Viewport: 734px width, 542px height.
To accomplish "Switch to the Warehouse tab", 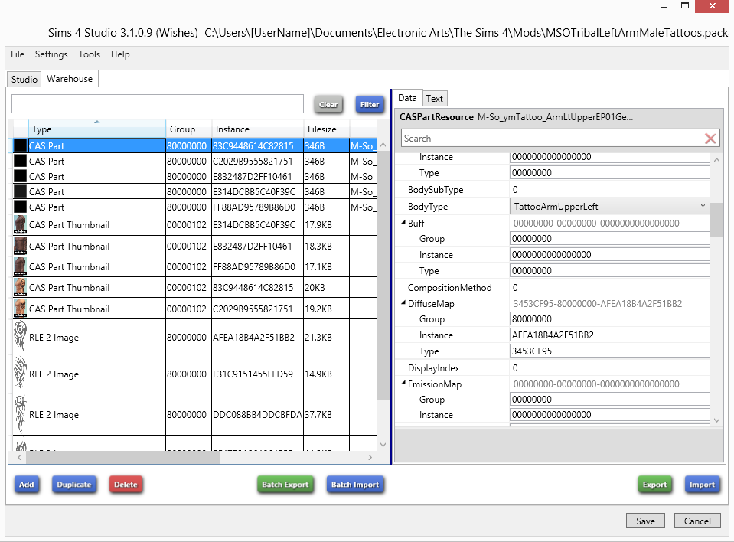I will coord(70,79).
